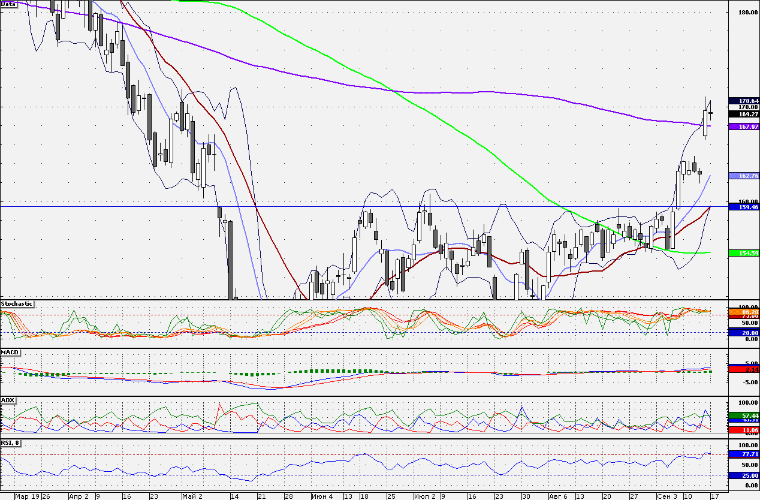Click the ADX panel label
This screenshot has height=500, width=760.
(8, 400)
